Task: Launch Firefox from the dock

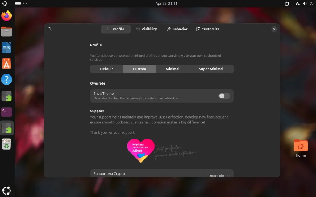Action: (6, 16)
